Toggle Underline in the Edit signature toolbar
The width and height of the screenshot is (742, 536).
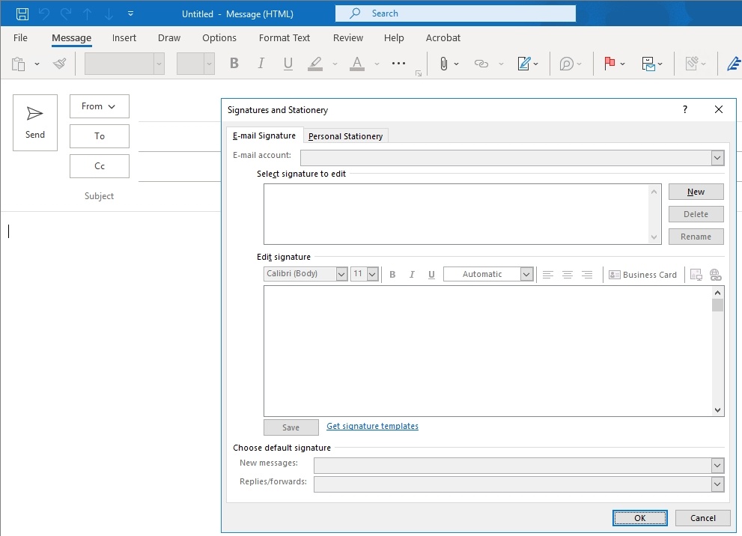pyautogui.click(x=431, y=275)
